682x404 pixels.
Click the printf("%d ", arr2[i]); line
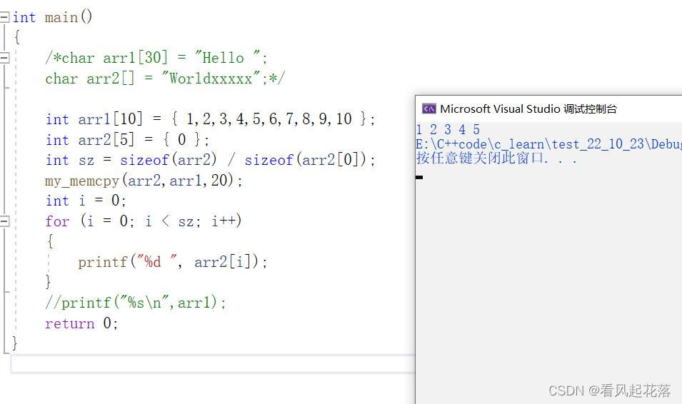(173, 262)
